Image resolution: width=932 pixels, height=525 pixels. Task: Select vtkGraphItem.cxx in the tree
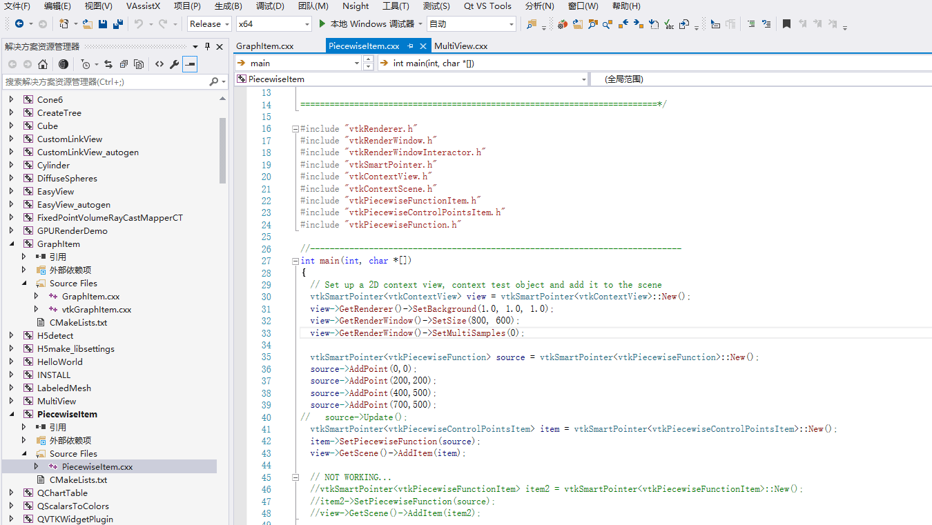(x=97, y=310)
